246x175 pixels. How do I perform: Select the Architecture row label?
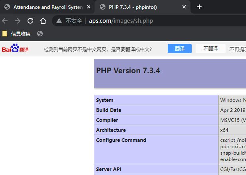111,130
